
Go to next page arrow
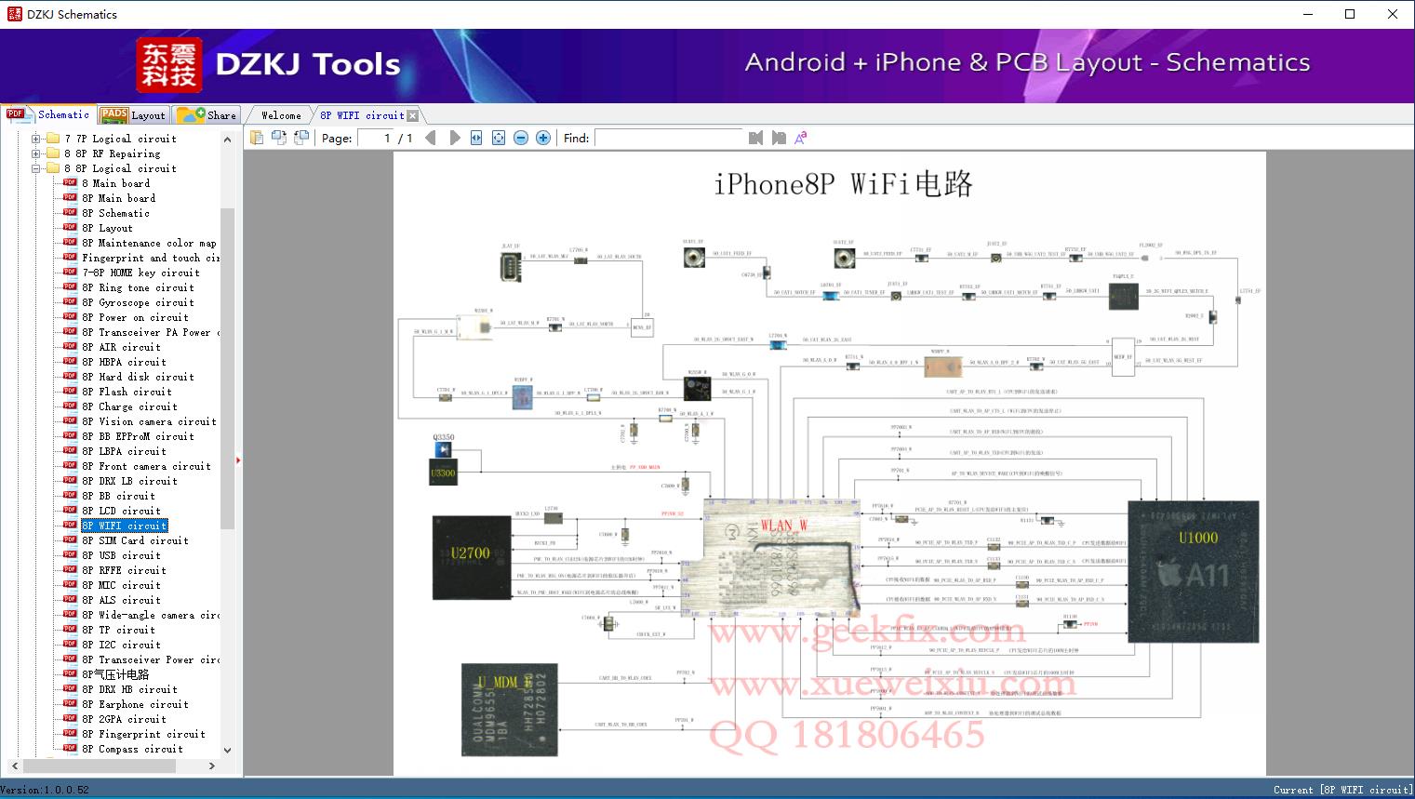tap(455, 138)
